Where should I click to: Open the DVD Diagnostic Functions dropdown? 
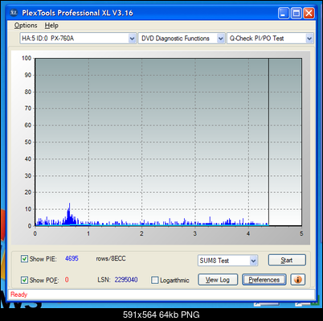pyautogui.click(x=182, y=39)
